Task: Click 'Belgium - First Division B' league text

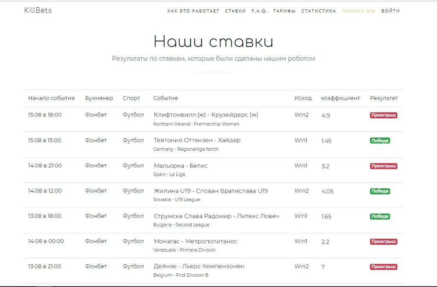Action: (x=181, y=275)
